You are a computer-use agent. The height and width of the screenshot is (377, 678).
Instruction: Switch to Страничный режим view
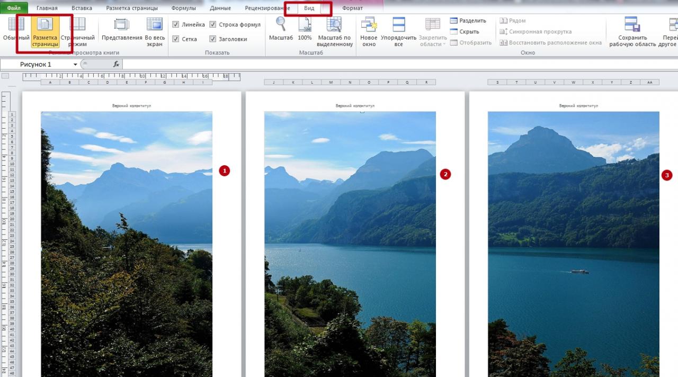pyautogui.click(x=77, y=25)
